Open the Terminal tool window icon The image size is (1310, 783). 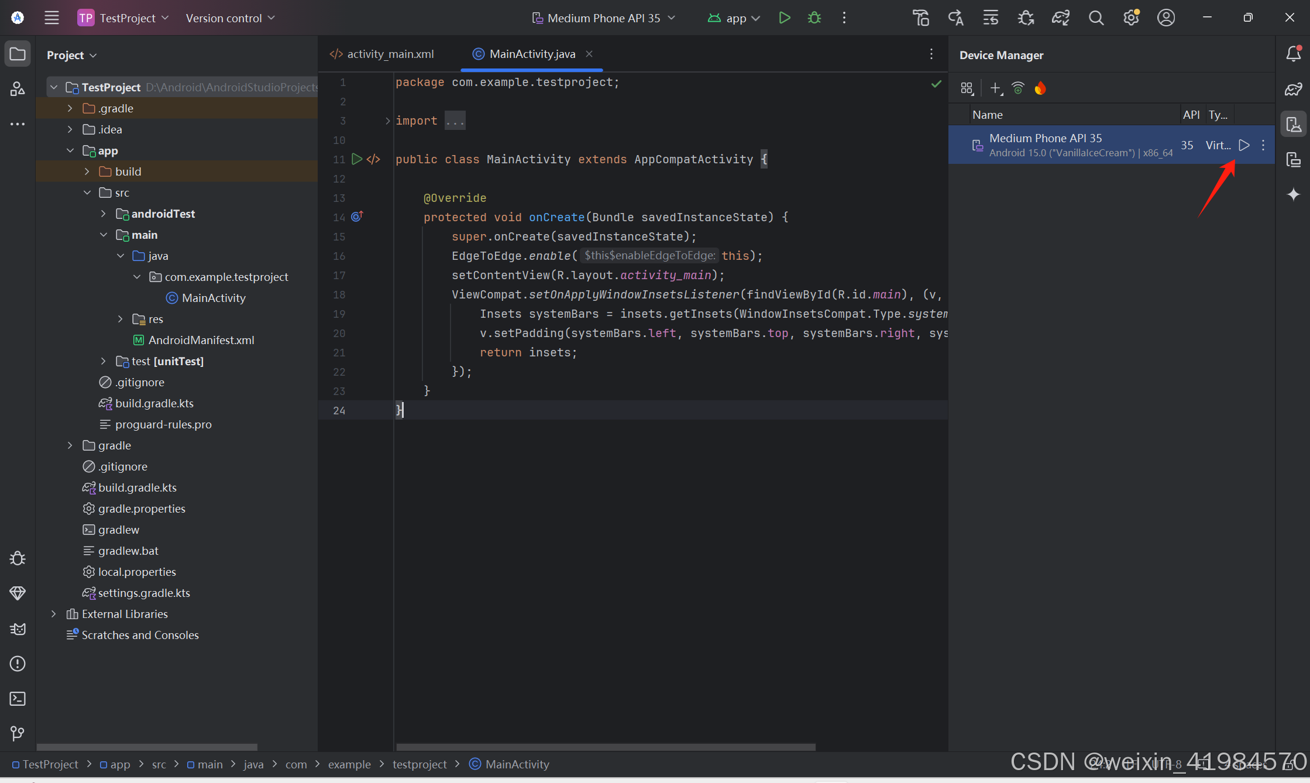[x=18, y=699]
